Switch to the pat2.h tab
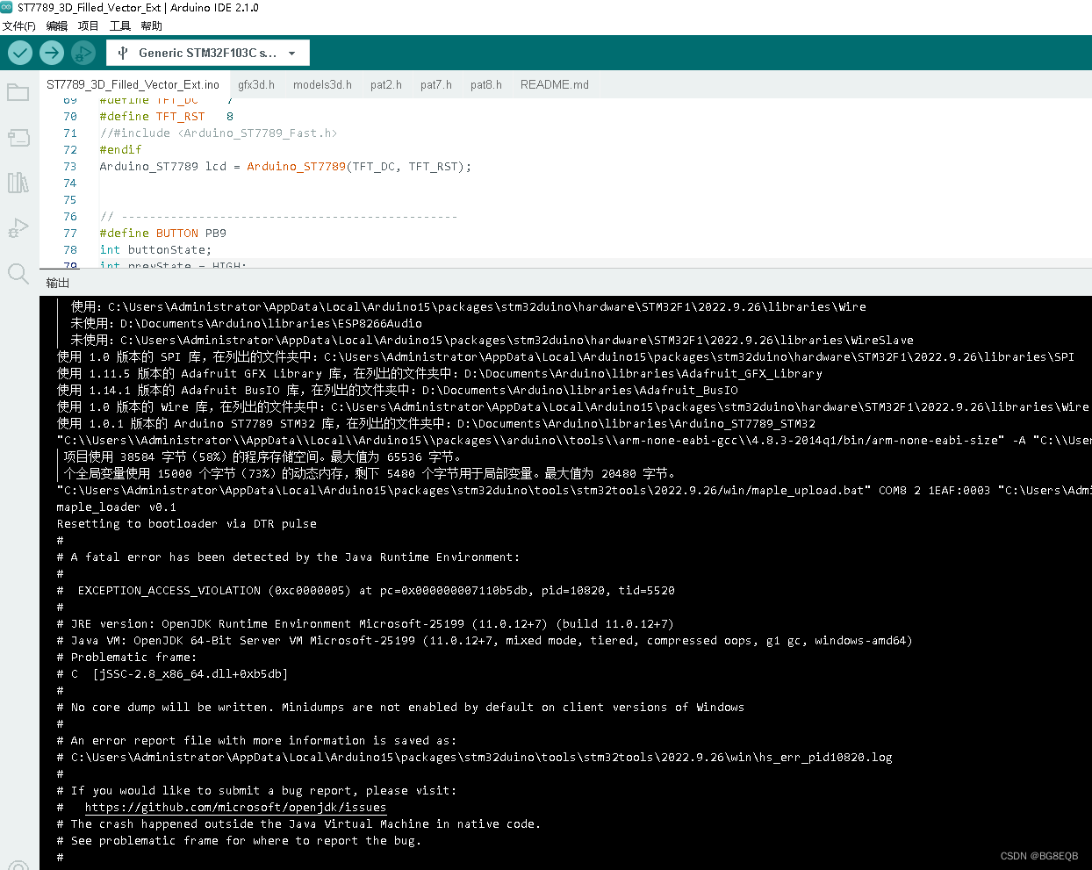The image size is (1092, 870). (x=386, y=84)
